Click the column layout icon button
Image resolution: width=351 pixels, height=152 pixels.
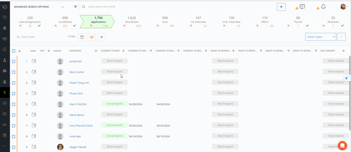coord(82,37)
